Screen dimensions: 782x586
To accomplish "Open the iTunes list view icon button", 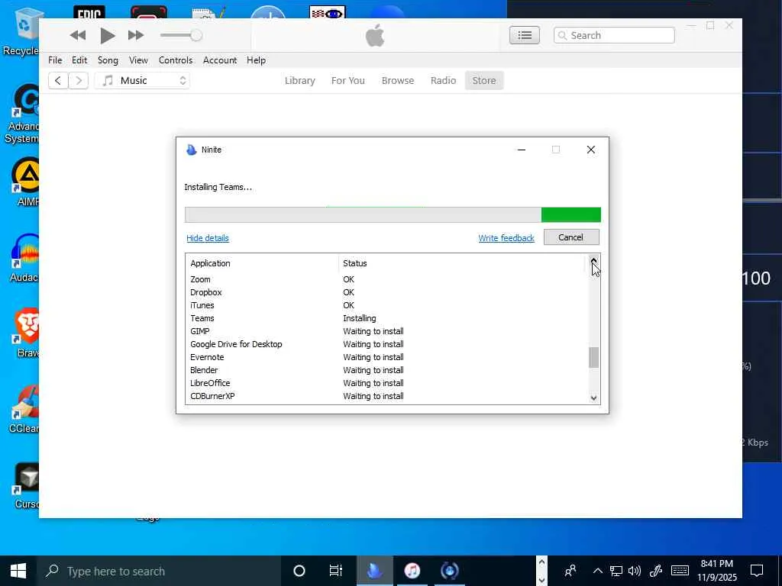I will coord(524,35).
